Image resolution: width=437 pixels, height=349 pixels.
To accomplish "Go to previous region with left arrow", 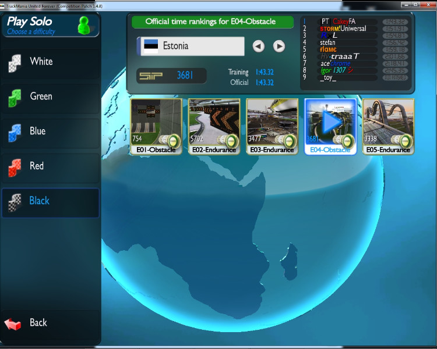I will coord(259,46).
